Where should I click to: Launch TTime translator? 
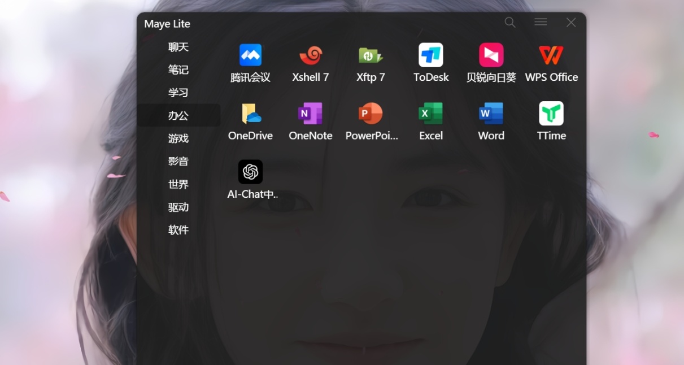coord(551,114)
